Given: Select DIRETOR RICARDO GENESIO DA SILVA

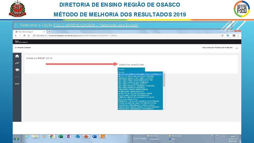Looking at the screenshot, I should point(140,97).
